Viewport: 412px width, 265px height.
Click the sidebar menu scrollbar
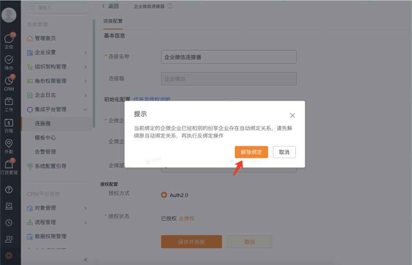[x=94, y=74]
